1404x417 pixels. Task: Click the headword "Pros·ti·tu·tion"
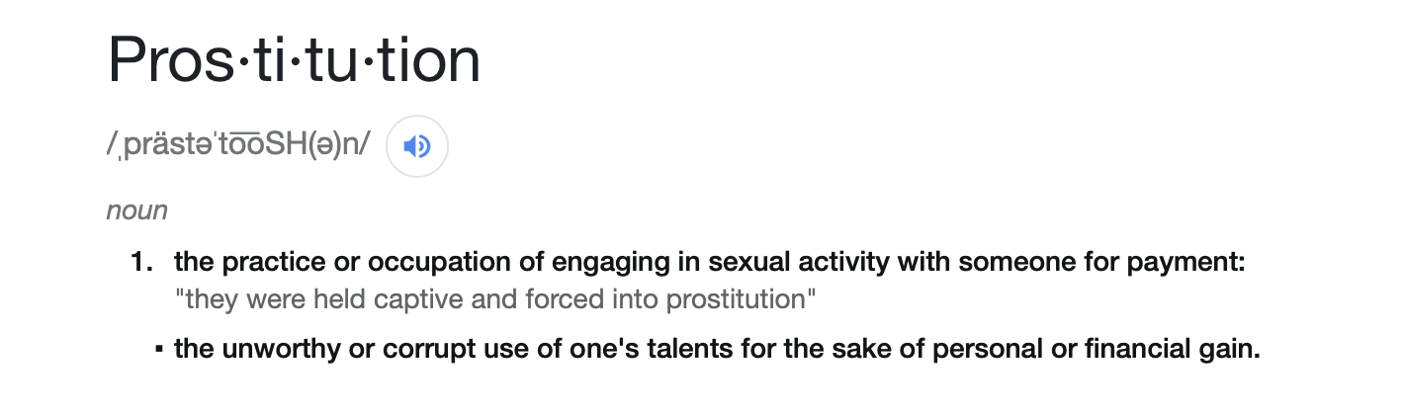coord(294,59)
